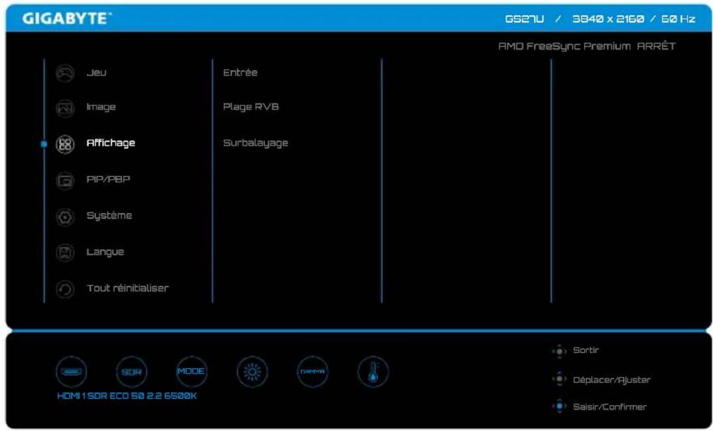
Task: Click the GIGABYTE logo
Action: pyautogui.click(x=67, y=19)
